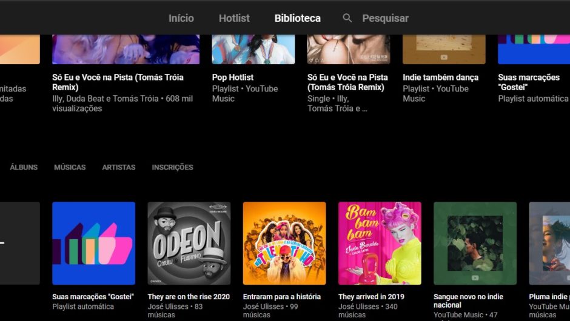
Task: Click the video icon on Indie também dança cover
Action: pos(444,58)
